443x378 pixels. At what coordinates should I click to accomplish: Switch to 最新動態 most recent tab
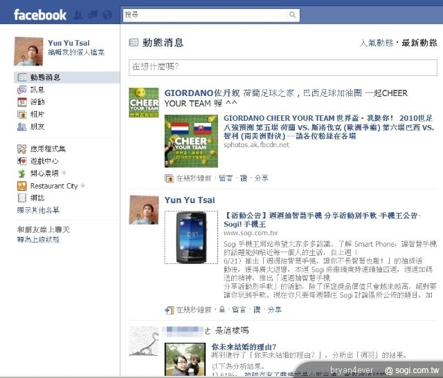[x=419, y=43]
